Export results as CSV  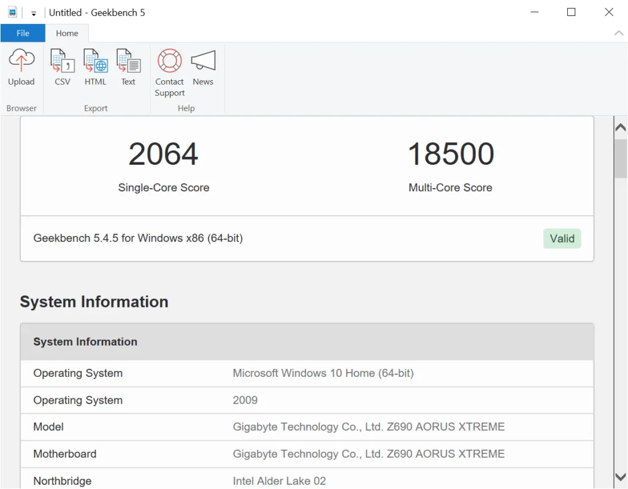point(63,67)
